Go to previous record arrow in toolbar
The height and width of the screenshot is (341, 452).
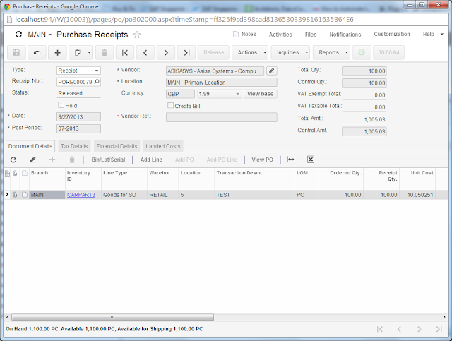(145, 52)
